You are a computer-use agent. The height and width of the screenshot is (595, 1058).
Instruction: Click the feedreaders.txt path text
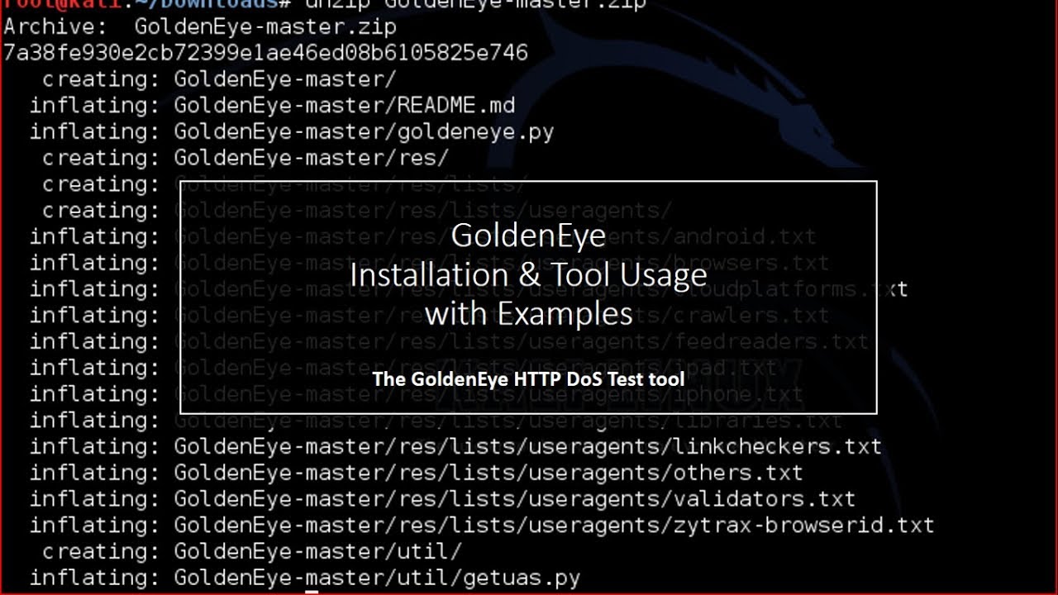777,341
